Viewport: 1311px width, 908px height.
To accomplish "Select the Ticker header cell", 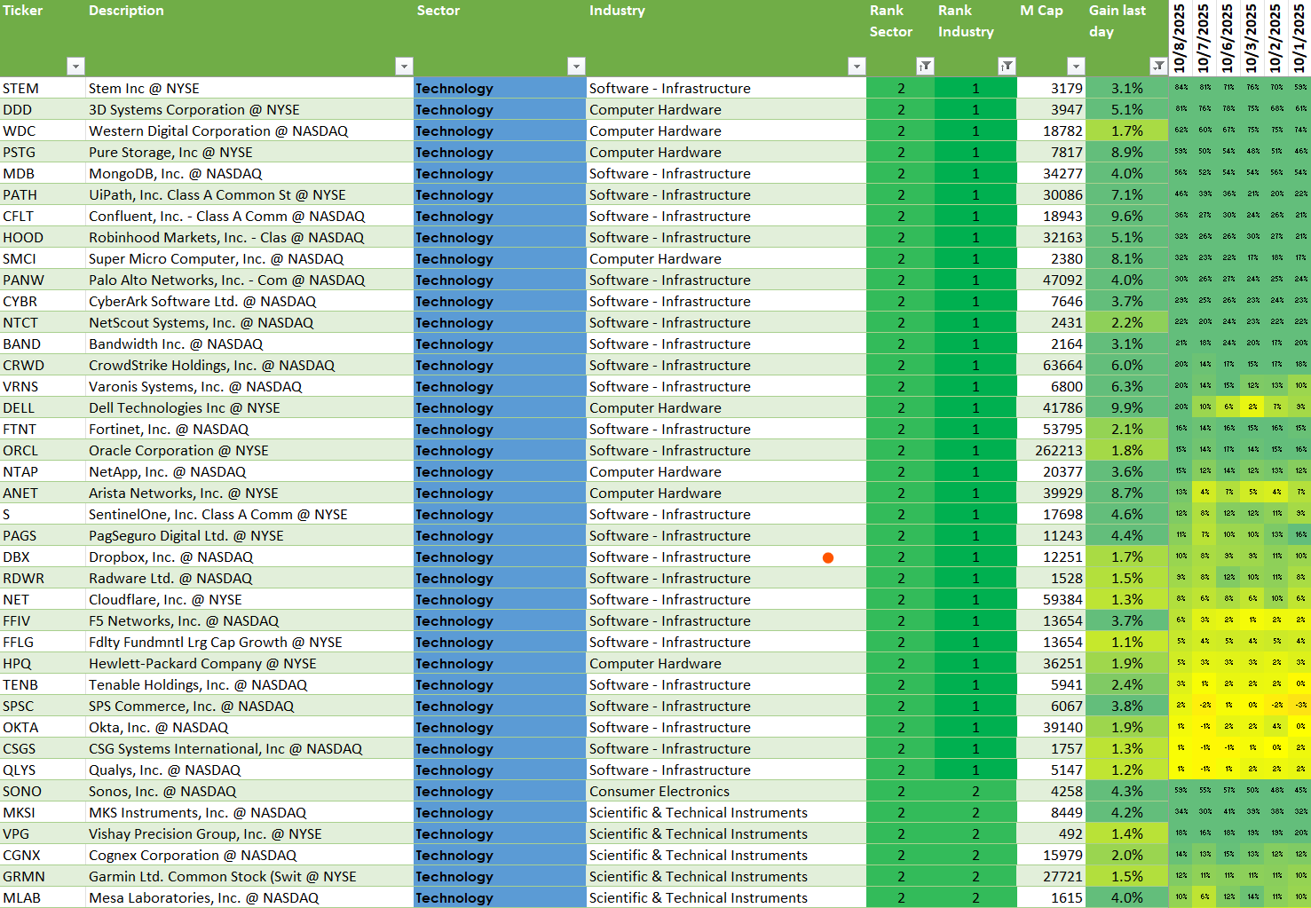I will (43, 38).
